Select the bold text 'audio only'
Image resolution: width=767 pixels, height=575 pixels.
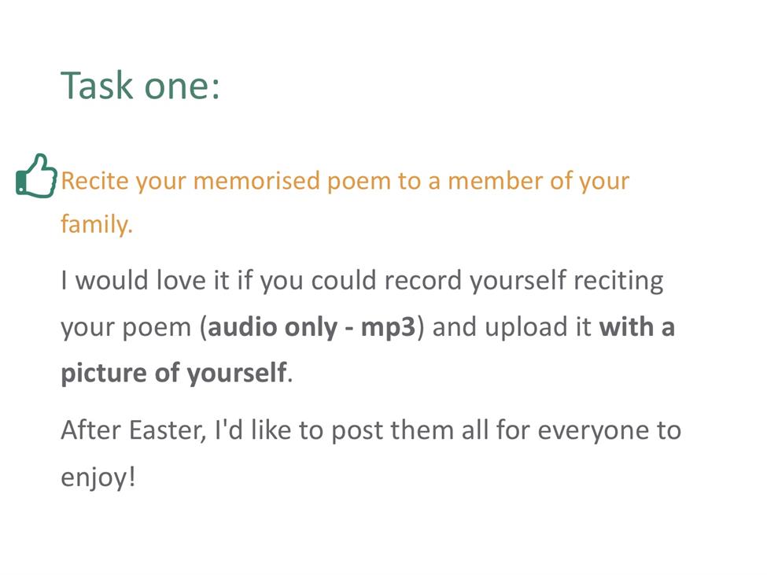pyautogui.click(x=272, y=326)
